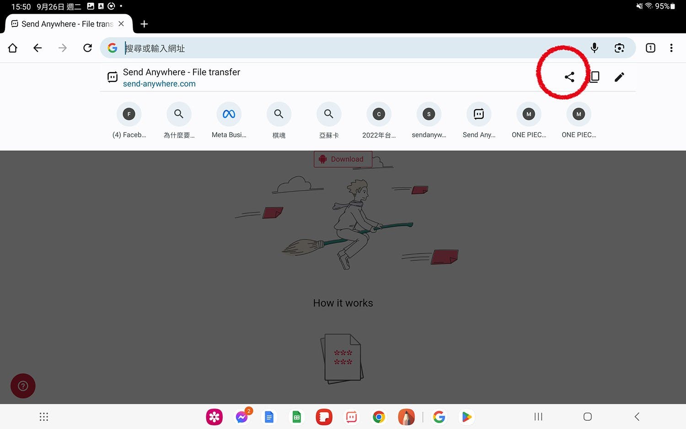
Task: Navigate back to previous page
Action: 38,48
